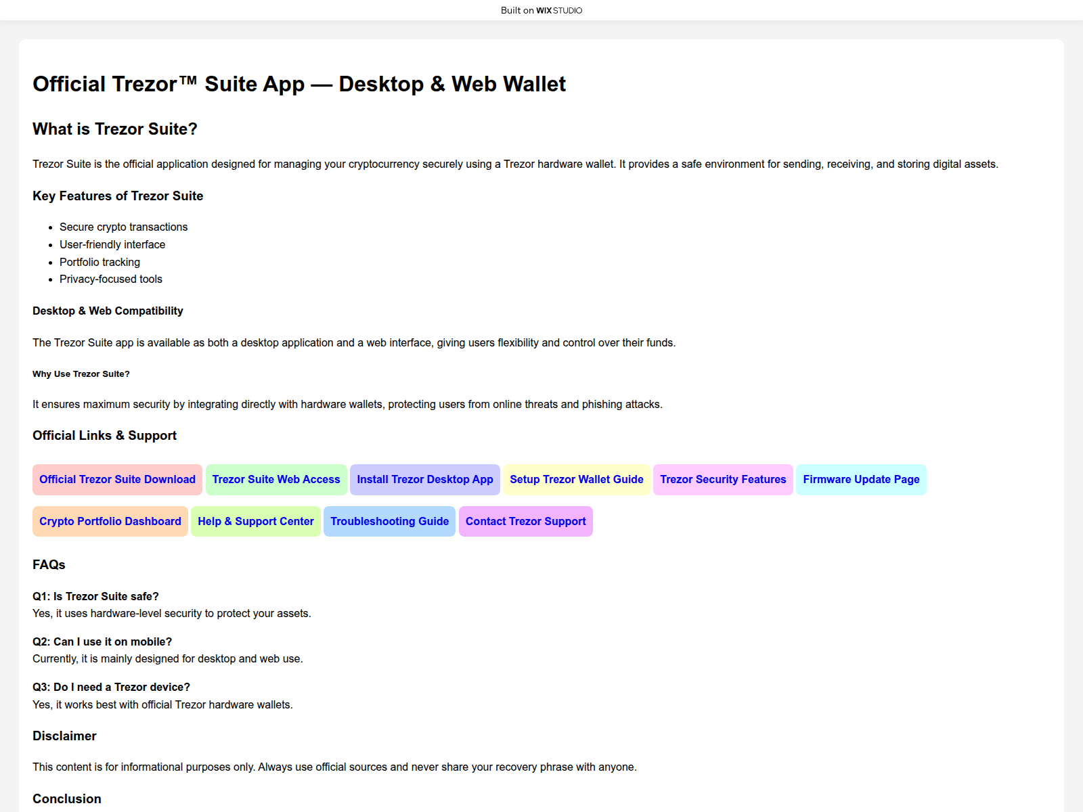Screen dimensions: 1083x812
Task: Click the 'Why Use Trezor Suite?' heading
Action: (81, 374)
